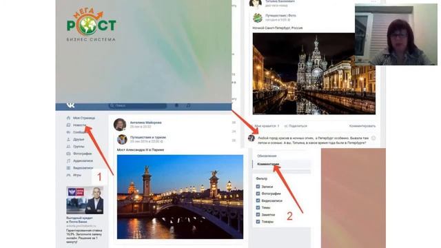Open Фотографии in VK sidebar
The height and width of the screenshot is (248, 441).
(x=83, y=154)
